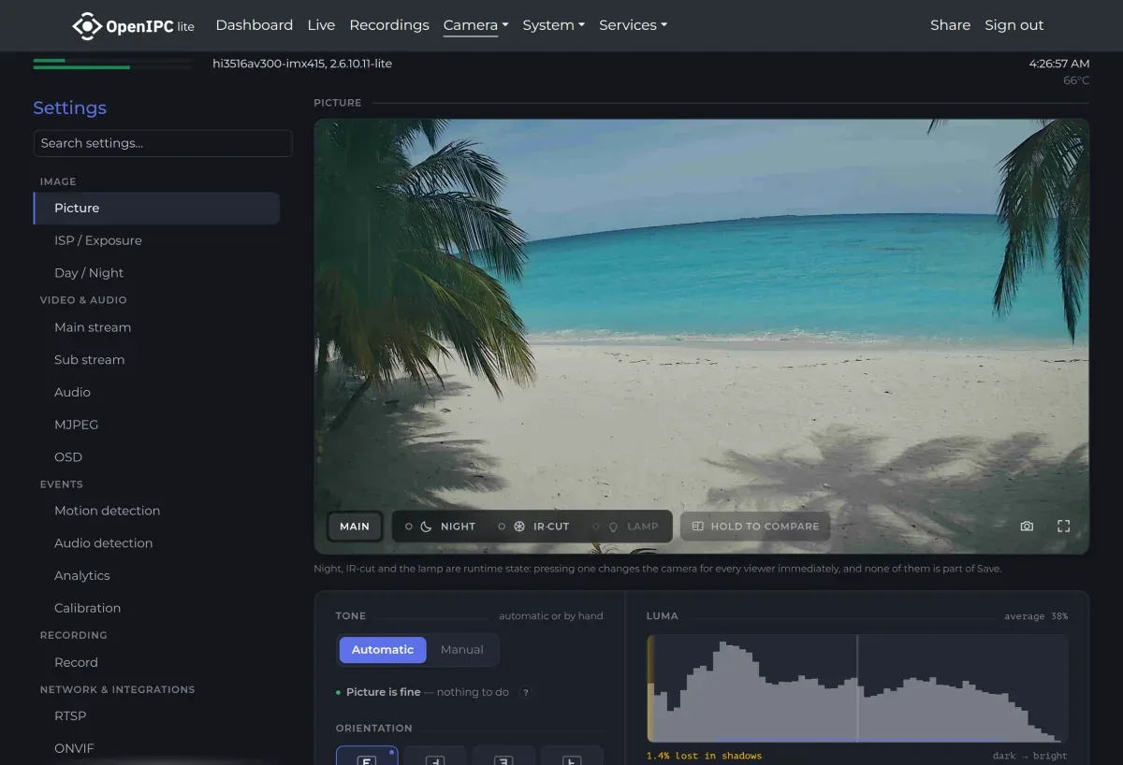Open fullscreen view of the picture
Screen dimensions: 1123x765
[1063, 527]
